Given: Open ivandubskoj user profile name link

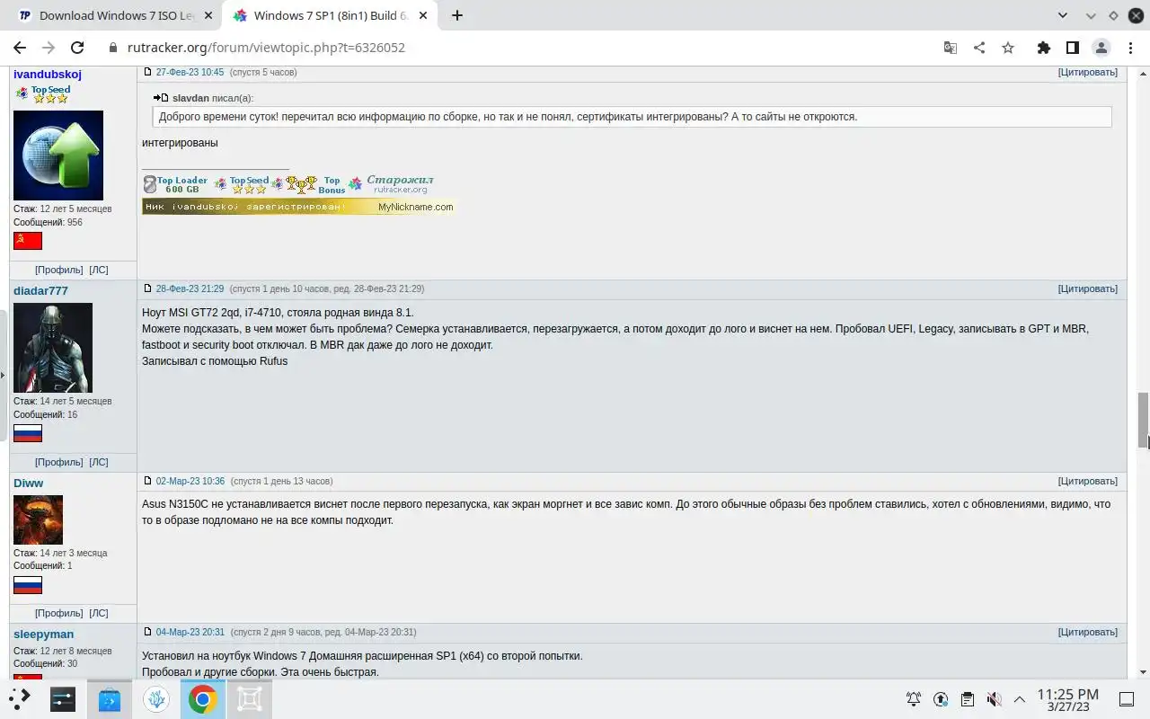Looking at the screenshot, I should click(48, 74).
